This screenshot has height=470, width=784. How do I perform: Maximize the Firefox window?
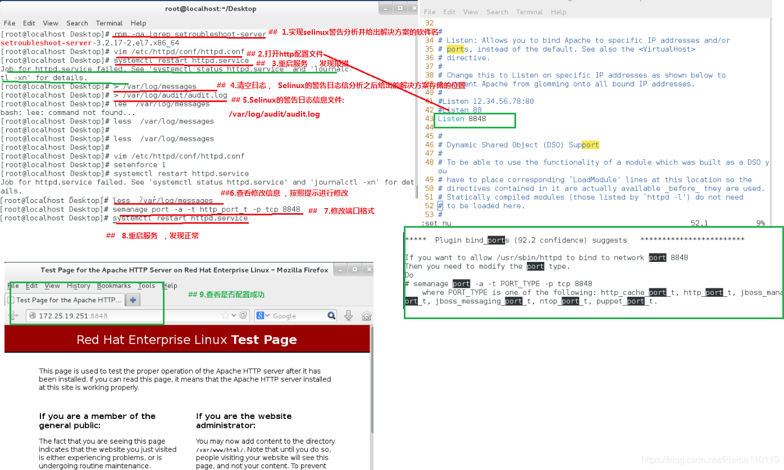354,270
